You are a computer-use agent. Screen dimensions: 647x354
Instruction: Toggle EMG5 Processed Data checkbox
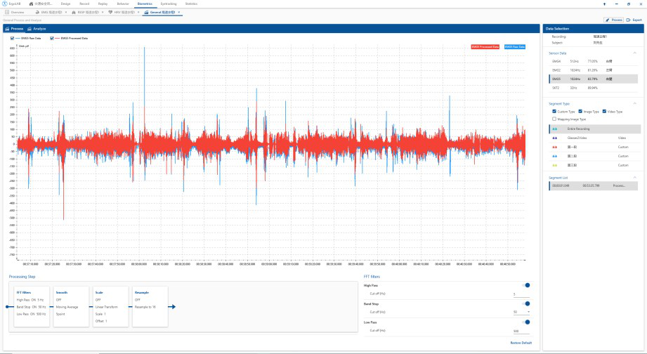coord(52,38)
